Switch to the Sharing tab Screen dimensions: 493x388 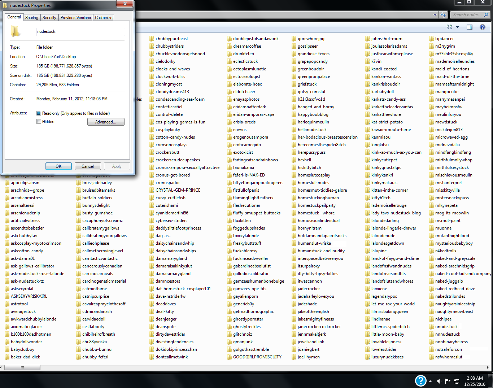click(31, 17)
